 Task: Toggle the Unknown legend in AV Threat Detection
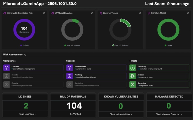(x=76, y=45)
